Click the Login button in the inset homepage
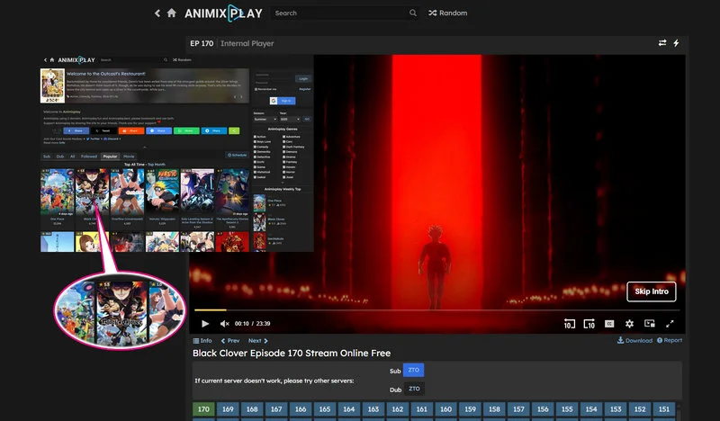The height and width of the screenshot is (421, 720). [303, 78]
